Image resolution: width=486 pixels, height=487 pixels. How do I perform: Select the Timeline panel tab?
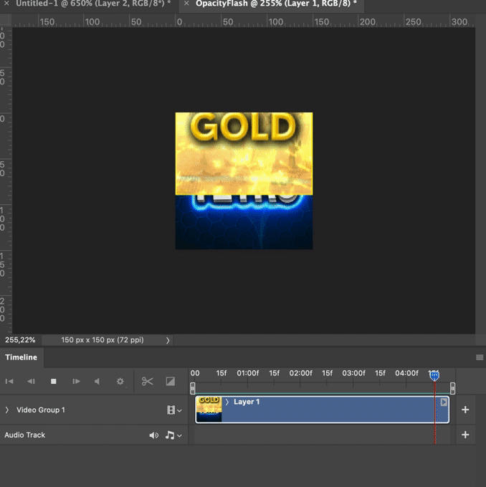click(x=21, y=357)
